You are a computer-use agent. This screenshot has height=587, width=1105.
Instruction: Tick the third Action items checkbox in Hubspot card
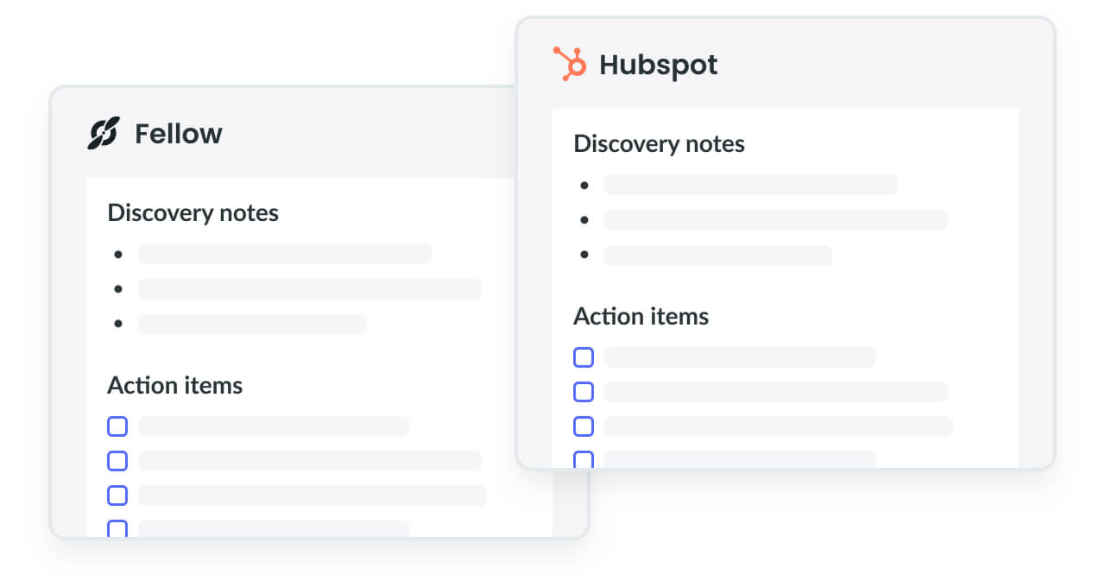click(584, 426)
